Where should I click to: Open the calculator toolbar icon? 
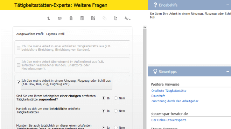(x=82, y=18)
